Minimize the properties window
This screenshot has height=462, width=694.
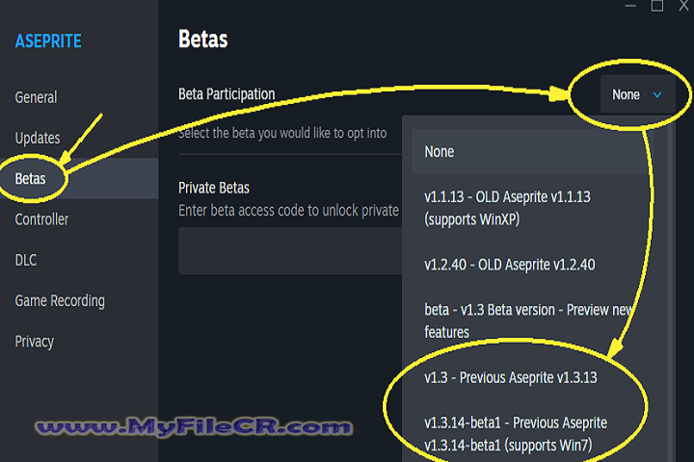tap(628, 5)
